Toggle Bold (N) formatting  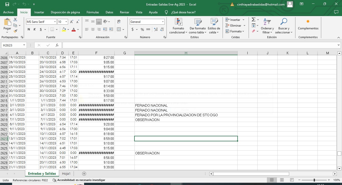tap(29, 29)
